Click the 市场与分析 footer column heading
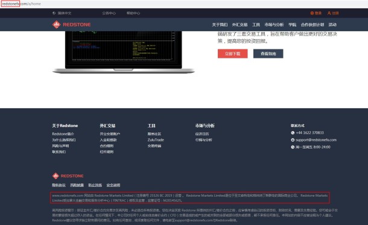The width and height of the screenshot is (368, 225). coord(205,126)
